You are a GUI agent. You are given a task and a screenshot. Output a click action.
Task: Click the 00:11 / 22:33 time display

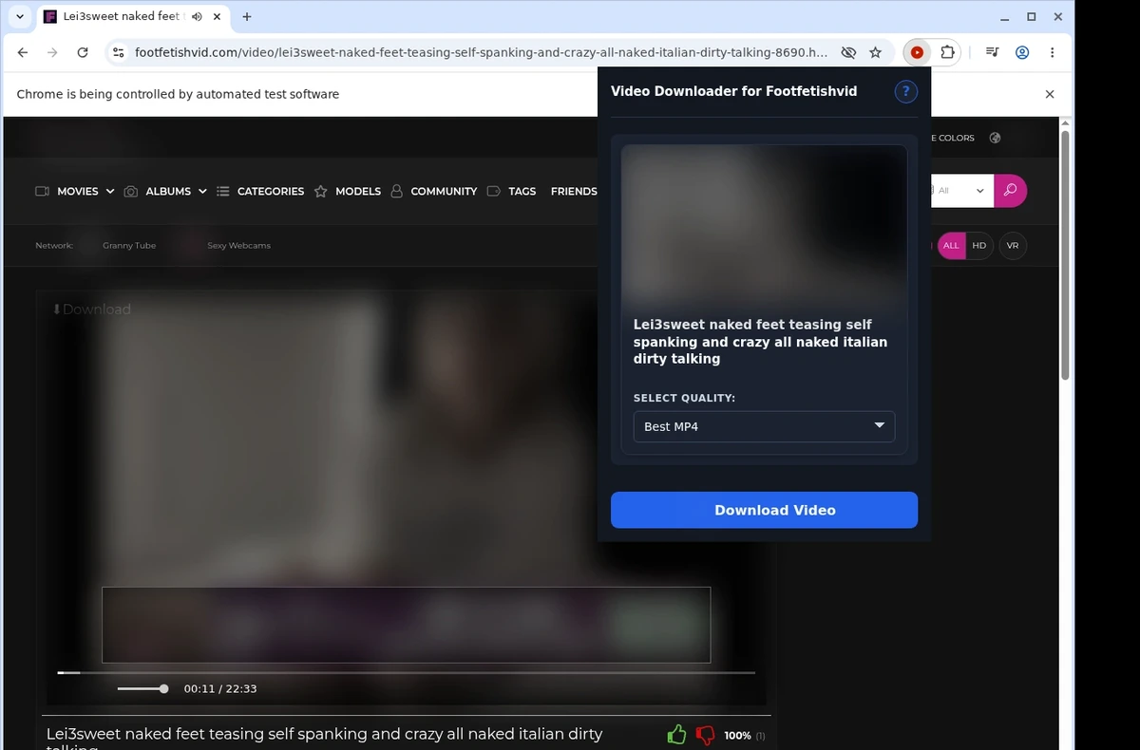(220, 688)
